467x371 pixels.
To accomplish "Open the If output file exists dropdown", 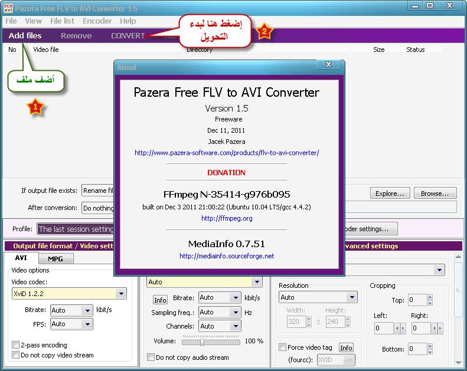I will point(97,191).
